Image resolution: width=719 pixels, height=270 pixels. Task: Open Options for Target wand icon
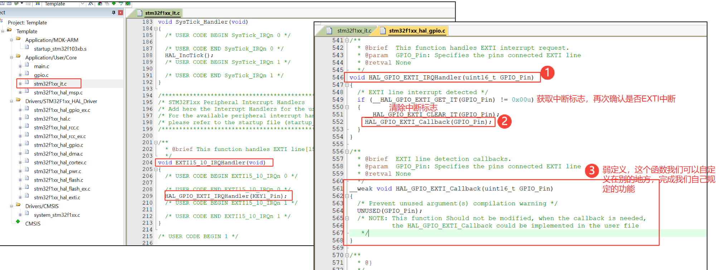point(91,4)
